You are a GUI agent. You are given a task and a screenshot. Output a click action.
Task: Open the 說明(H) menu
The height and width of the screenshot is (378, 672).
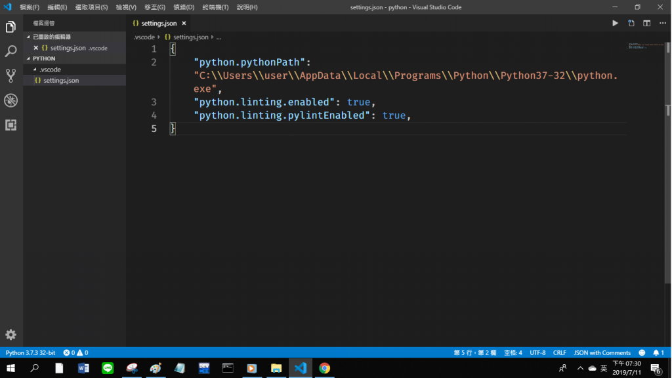[x=247, y=7]
